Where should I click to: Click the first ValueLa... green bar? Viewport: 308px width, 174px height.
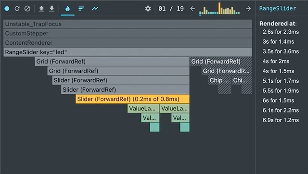(143, 109)
